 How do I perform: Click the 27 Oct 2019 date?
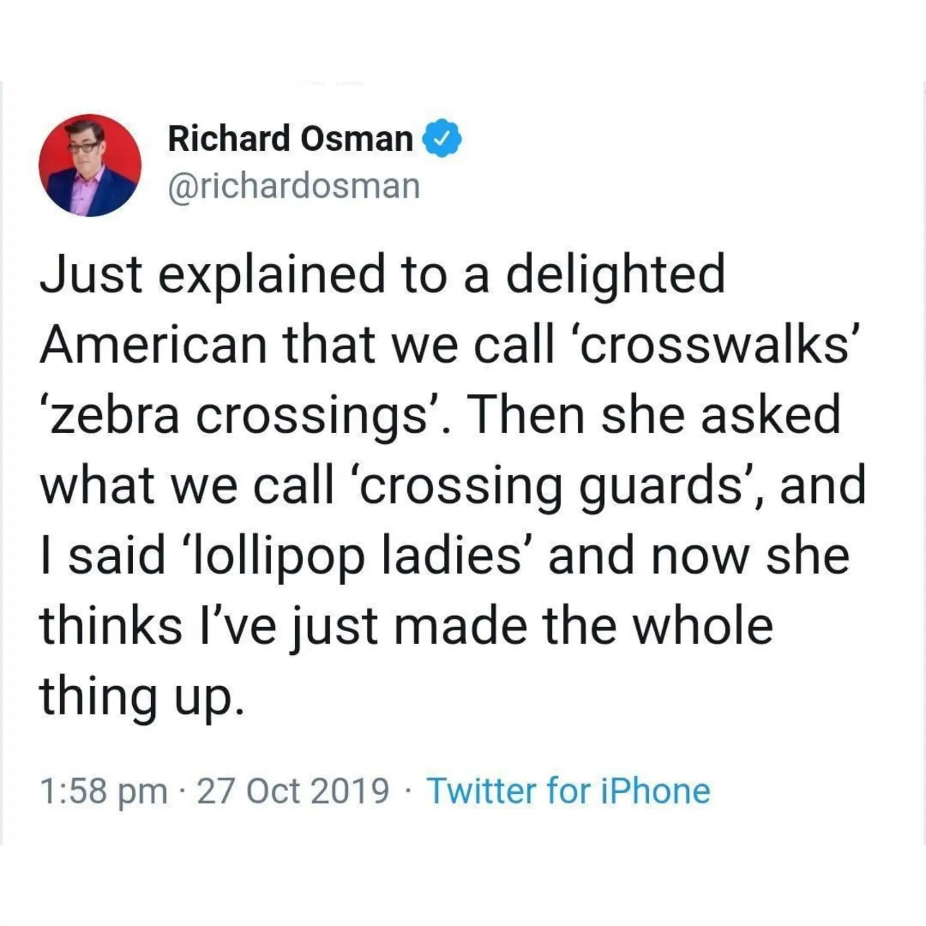(293, 791)
